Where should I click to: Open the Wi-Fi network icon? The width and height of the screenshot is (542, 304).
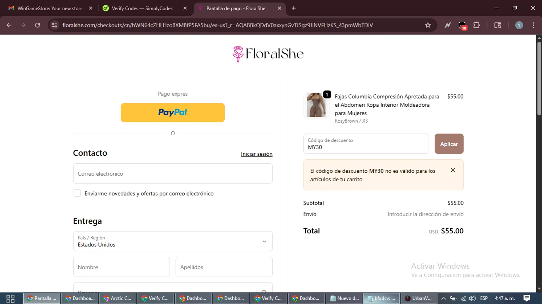(x=463, y=299)
